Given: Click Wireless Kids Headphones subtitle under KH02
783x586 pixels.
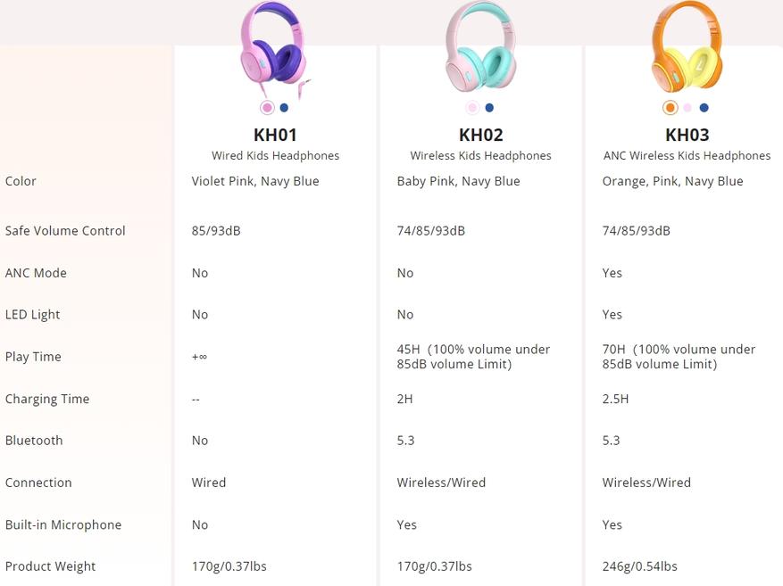Looking at the screenshot, I should [x=480, y=156].
